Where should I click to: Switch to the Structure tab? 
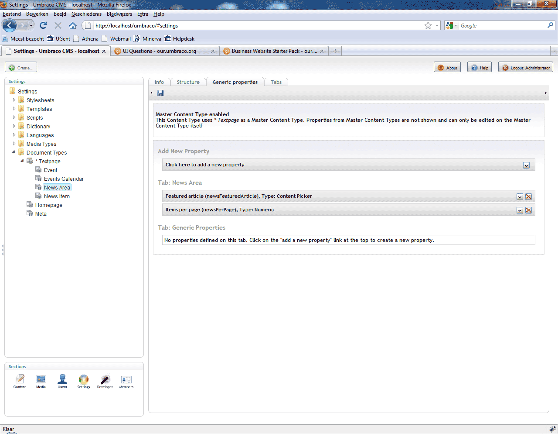pos(188,82)
